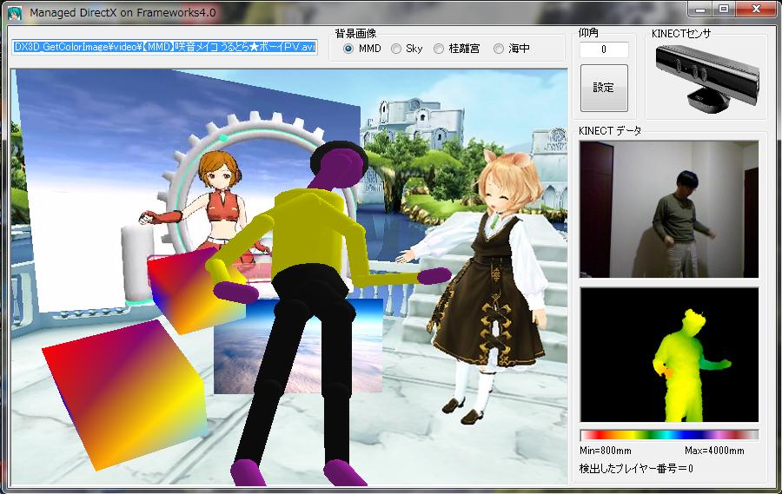Click the video file path text field
The image size is (782, 494).
pos(164,47)
